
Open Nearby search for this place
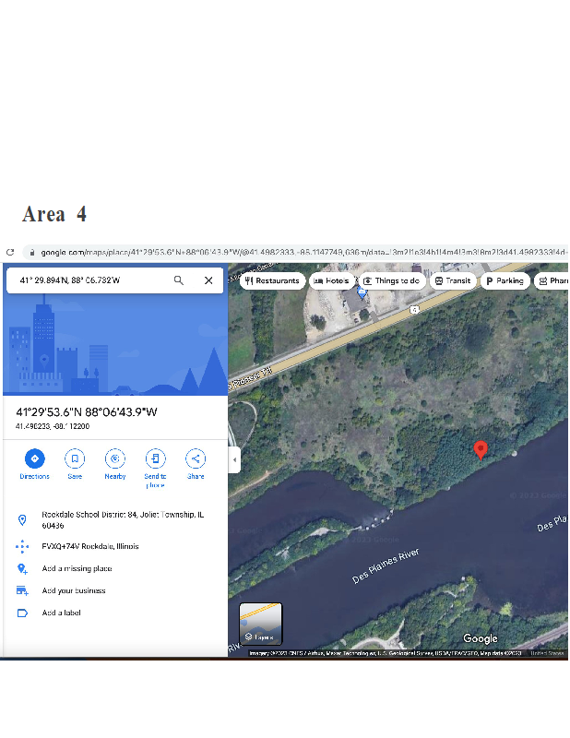click(x=115, y=458)
